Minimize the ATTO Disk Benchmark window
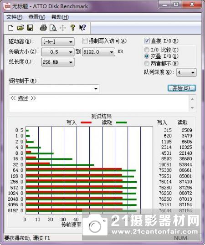205x245 pixels. [x=164, y=5]
